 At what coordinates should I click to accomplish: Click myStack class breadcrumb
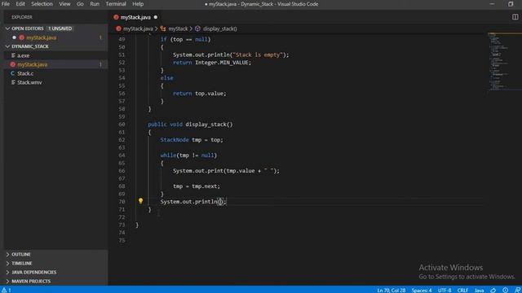178,29
